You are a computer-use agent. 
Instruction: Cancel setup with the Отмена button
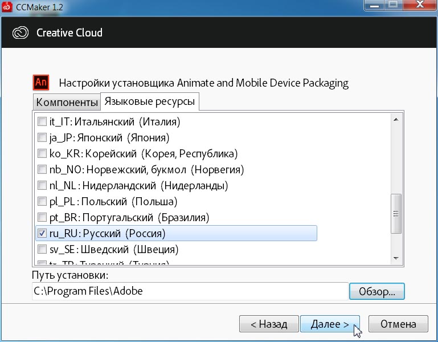[x=398, y=324]
